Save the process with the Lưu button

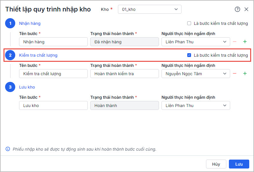(239, 164)
